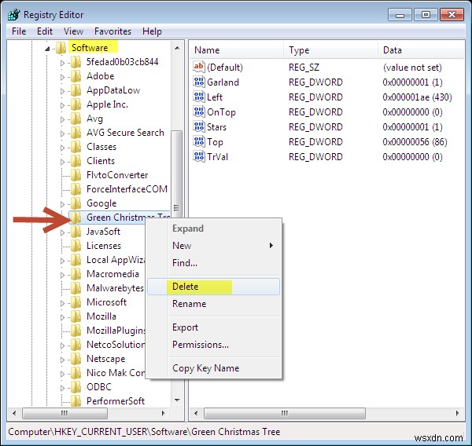The height and width of the screenshot is (446, 472).
Task: Expand the 5fedad0b03cb844 key
Action: tap(62, 63)
